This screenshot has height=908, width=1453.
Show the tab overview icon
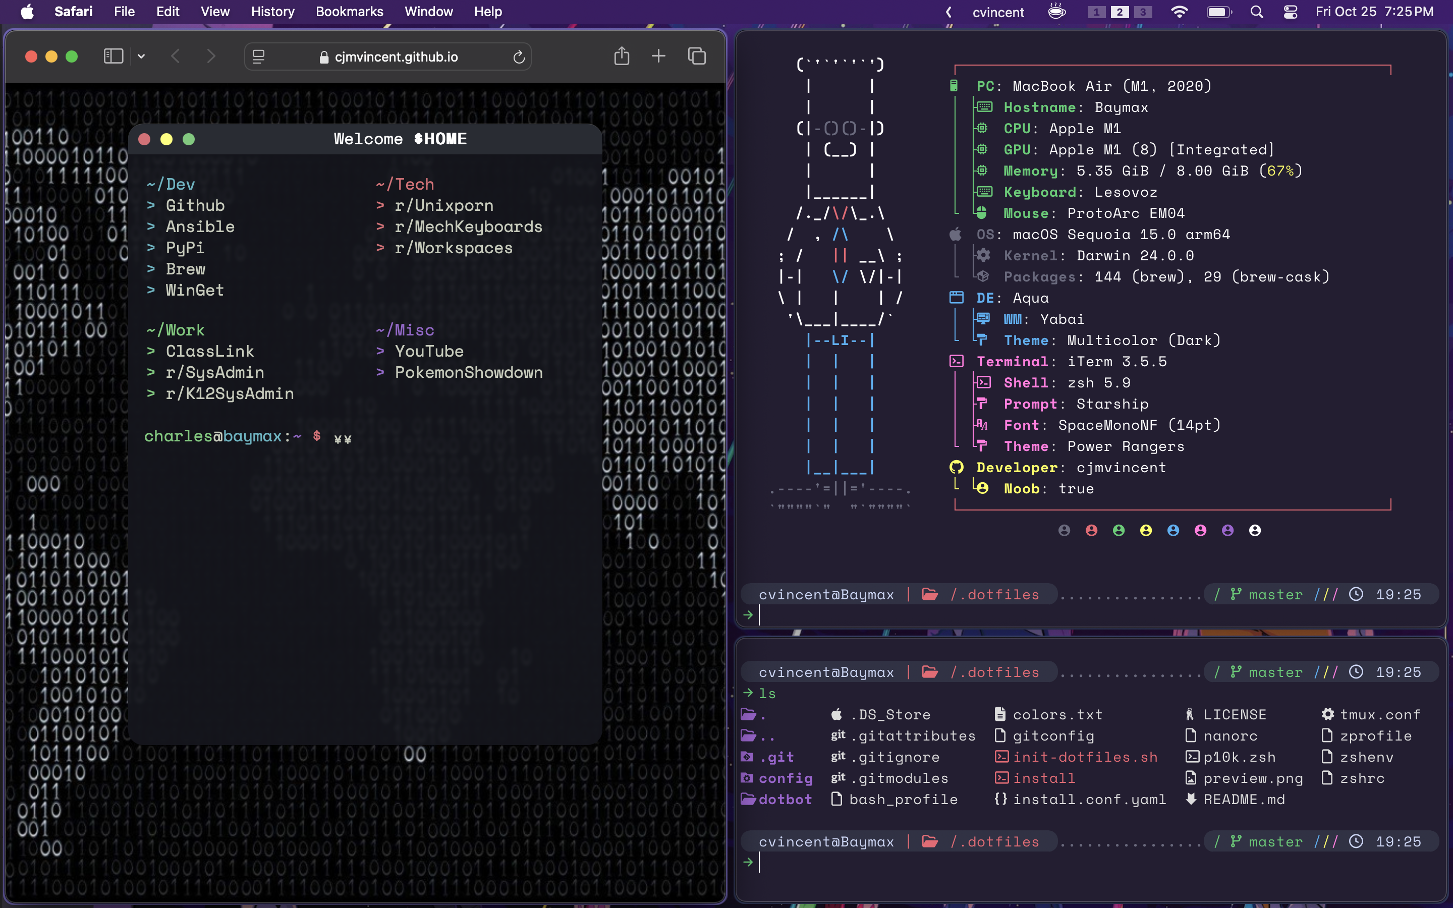(x=696, y=56)
